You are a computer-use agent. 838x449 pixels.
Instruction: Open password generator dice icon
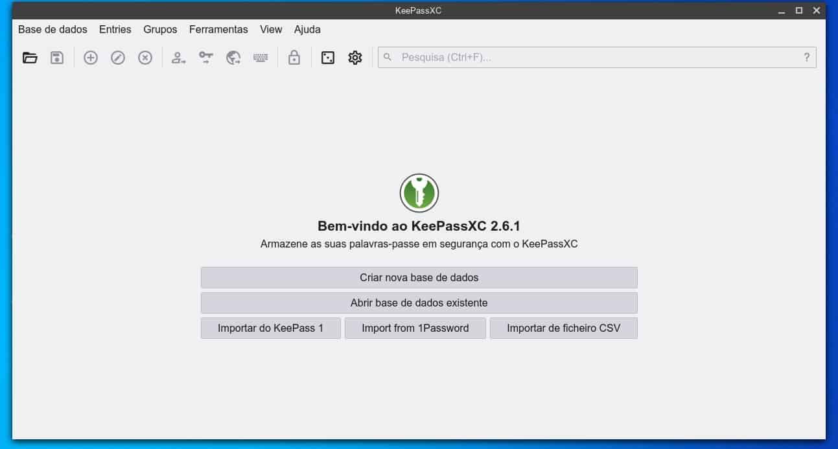point(328,58)
